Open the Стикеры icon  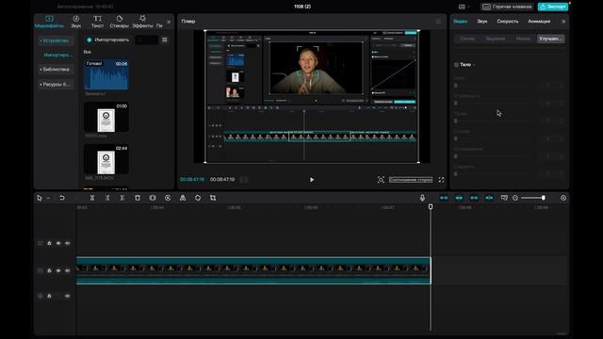pyautogui.click(x=120, y=22)
